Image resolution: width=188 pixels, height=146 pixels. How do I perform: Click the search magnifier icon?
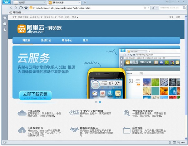pos(184,8)
